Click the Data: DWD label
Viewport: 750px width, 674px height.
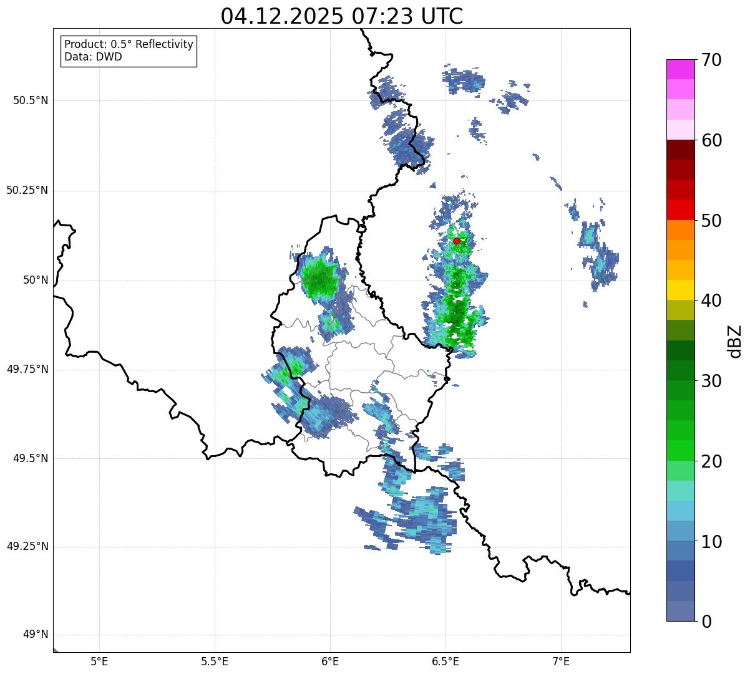tap(93, 57)
